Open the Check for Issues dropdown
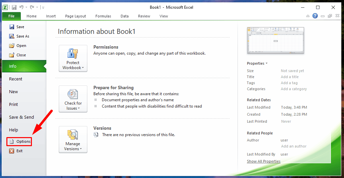Viewport: 344px width, 178px height. click(x=73, y=99)
